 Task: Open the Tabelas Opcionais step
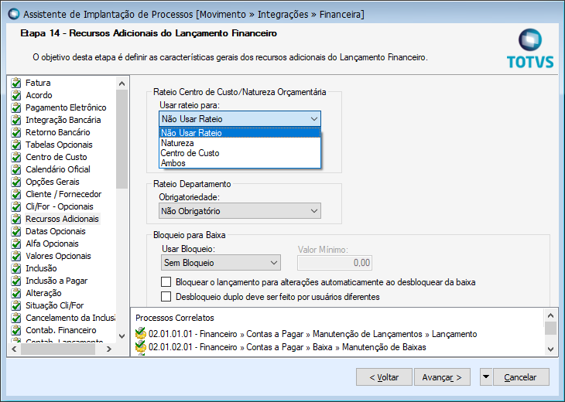59,145
